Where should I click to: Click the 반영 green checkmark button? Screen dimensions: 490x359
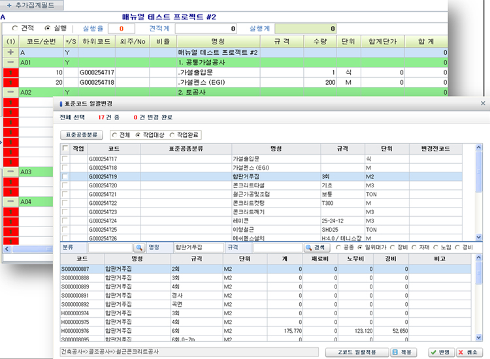tap(439, 352)
